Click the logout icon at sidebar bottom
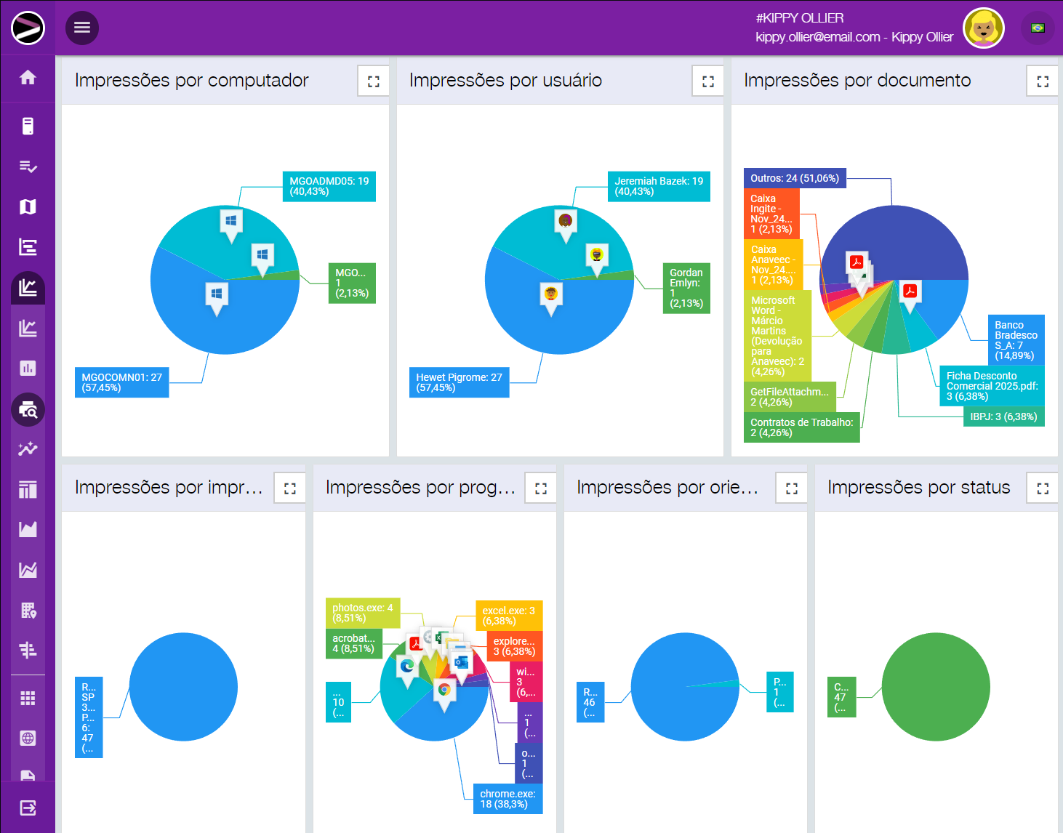Image resolution: width=1063 pixels, height=833 pixels. click(x=28, y=808)
